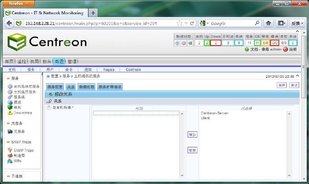Click the 移除 remove button
Image resolution: width=309 pixels, height=184 pixels.
click(192, 150)
